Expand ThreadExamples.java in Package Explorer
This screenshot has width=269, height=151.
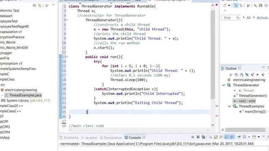point(2,95)
